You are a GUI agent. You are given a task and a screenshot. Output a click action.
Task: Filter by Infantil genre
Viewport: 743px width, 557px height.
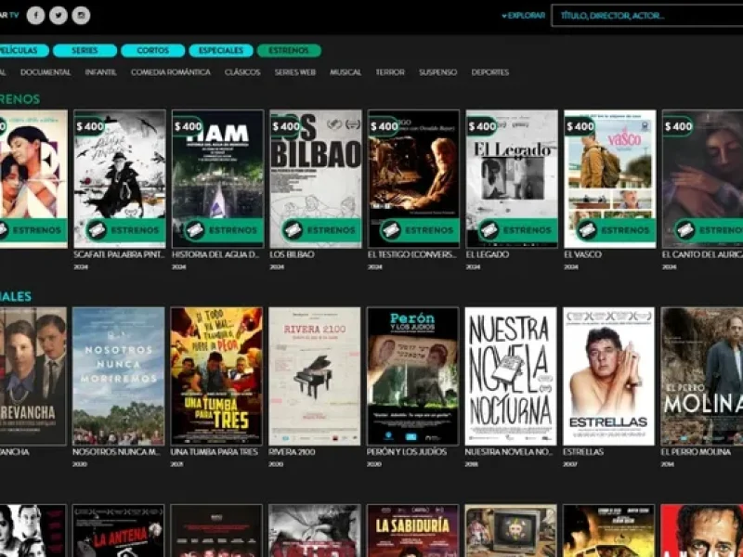pos(100,72)
